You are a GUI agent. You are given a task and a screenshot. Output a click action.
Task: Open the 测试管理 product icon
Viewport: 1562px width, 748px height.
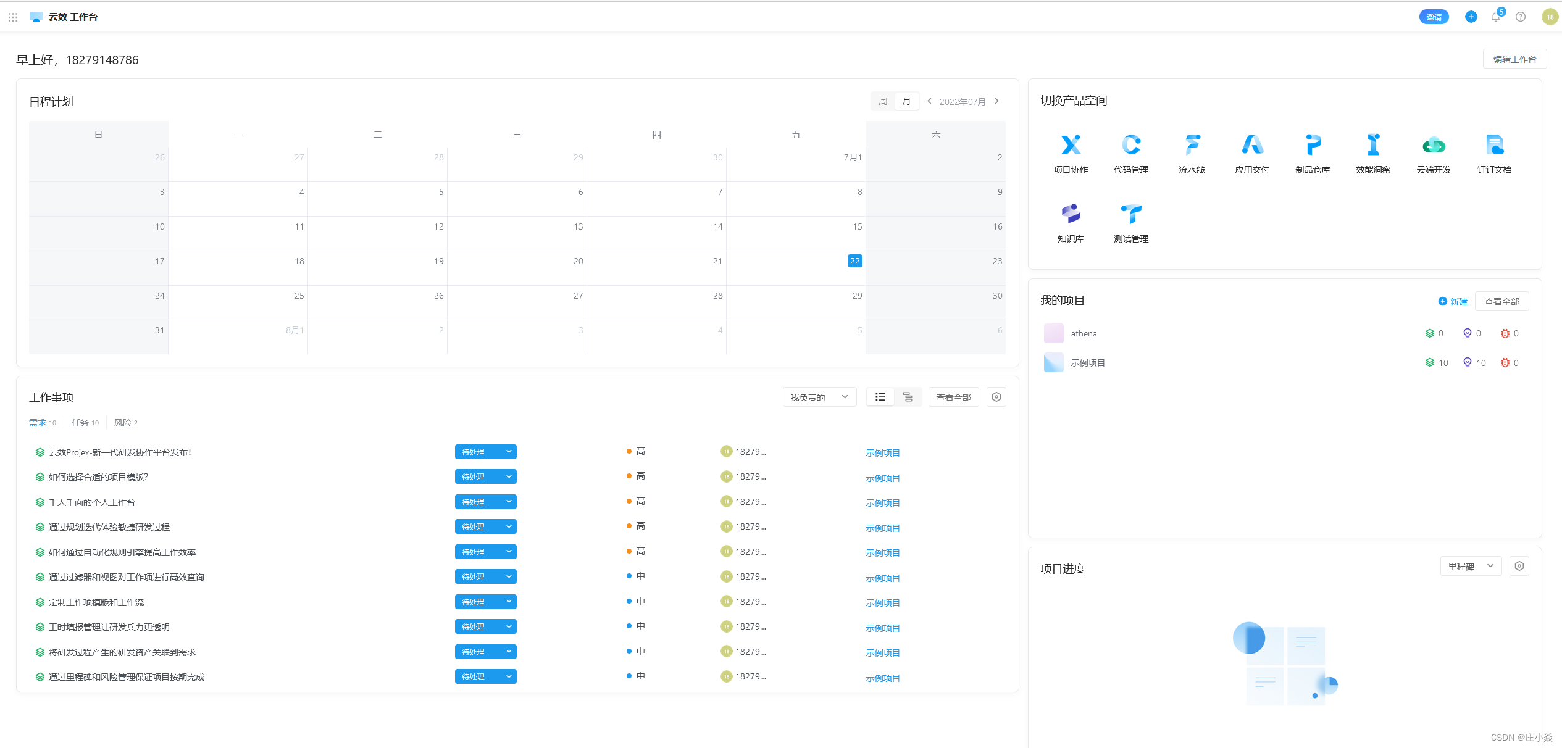1131,214
